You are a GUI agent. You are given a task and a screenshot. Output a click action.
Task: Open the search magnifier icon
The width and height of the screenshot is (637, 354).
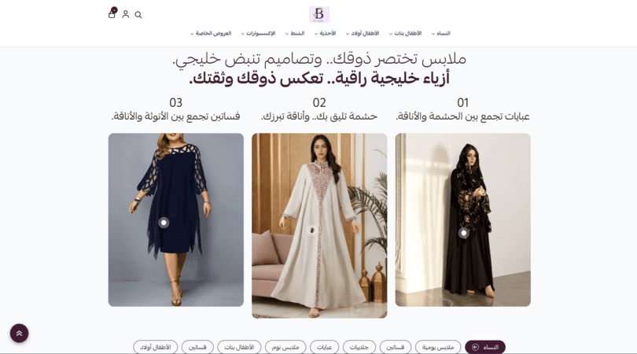[138, 15]
